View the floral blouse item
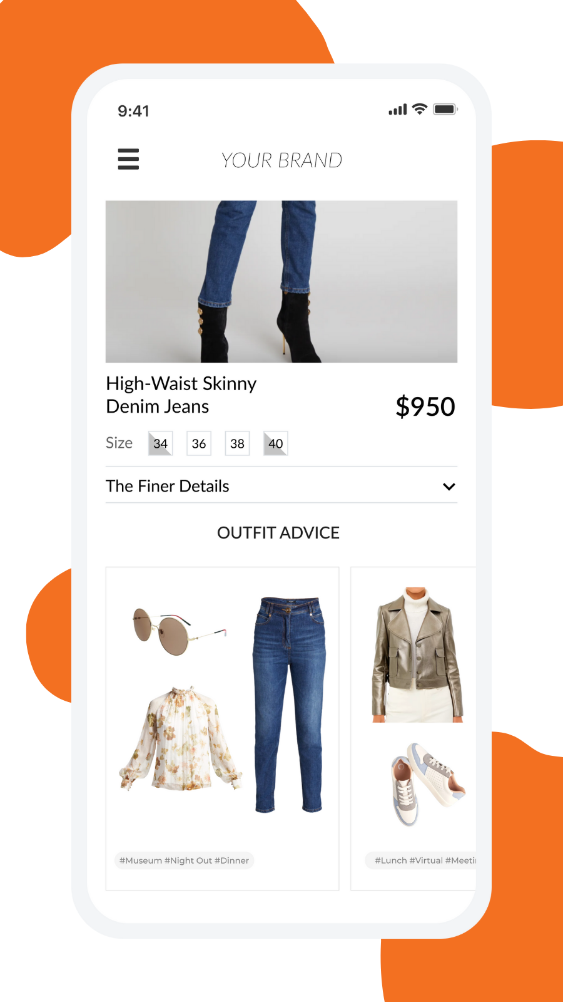The height and width of the screenshot is (1002, 563). pyautogui.click(x=180, y=738)
